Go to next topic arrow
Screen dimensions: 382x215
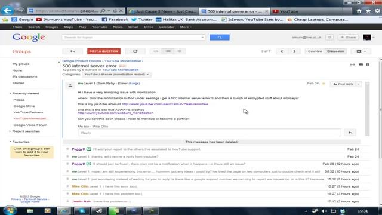[x=294, y=51]
